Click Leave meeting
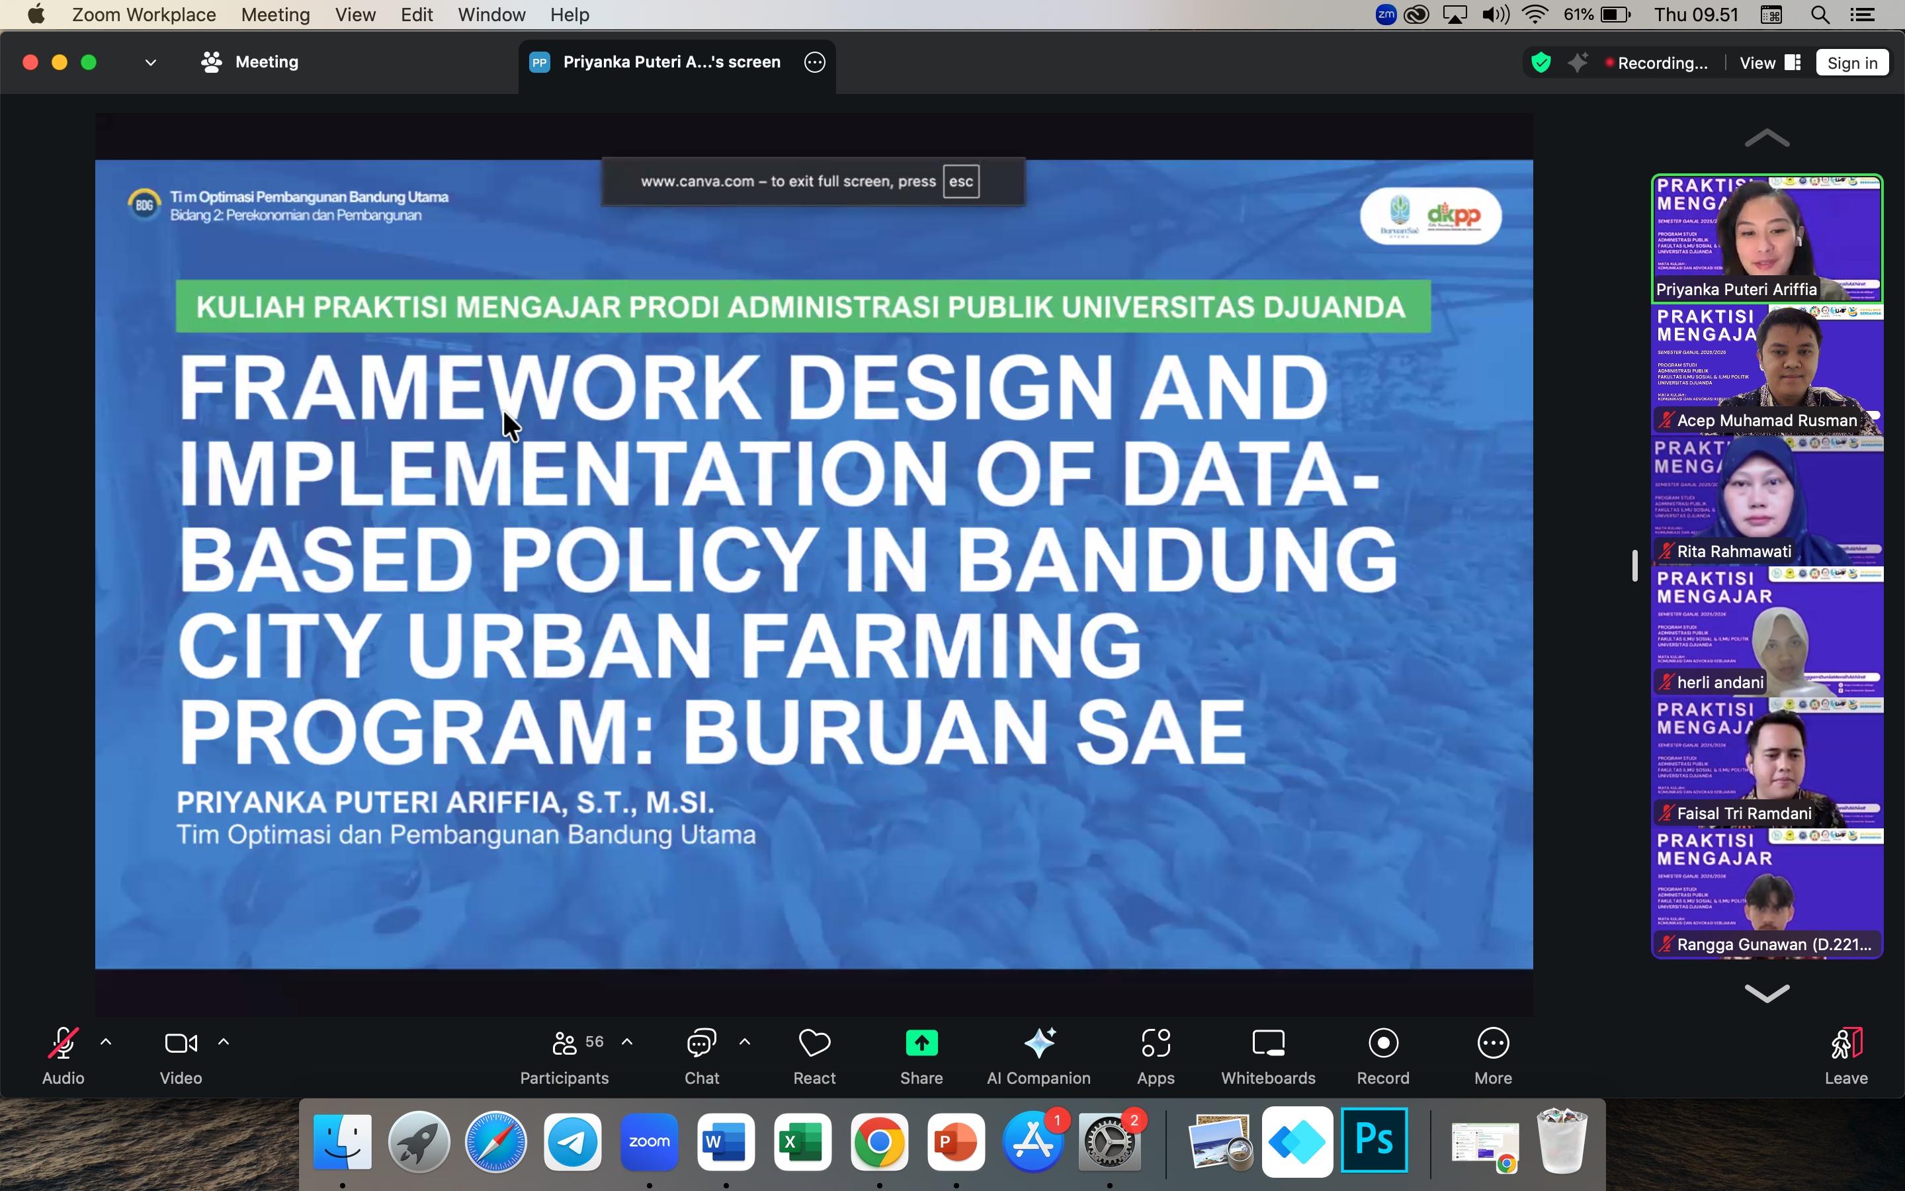This screenshot has height=1191, width=1905. [x=1846, y=1055]
